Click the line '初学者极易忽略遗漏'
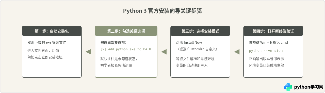325x93 pixels. coord(116,65)
